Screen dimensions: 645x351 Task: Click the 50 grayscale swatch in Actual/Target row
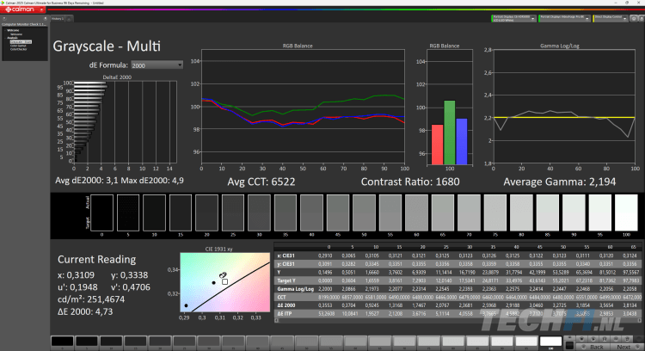click(x=364, y=212)
